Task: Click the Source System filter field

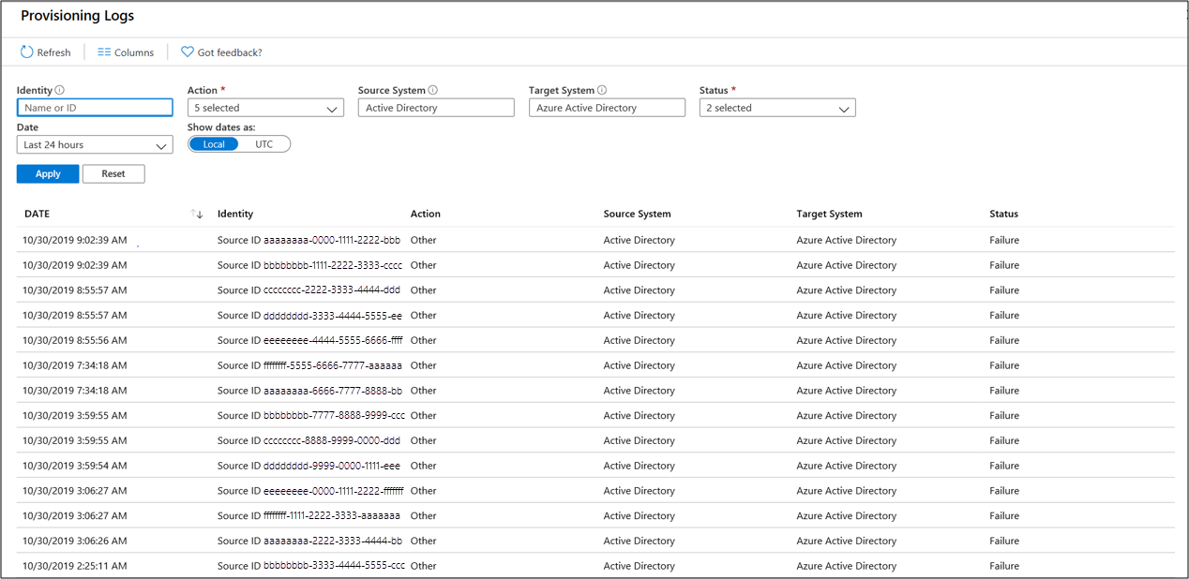Action: [435, 107]
